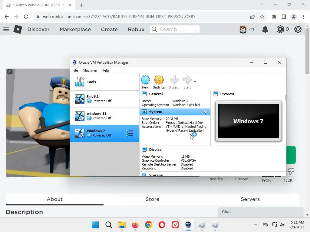
Task: Click the Roblox avatar profile icon
Action: click(x=243, y=29)
